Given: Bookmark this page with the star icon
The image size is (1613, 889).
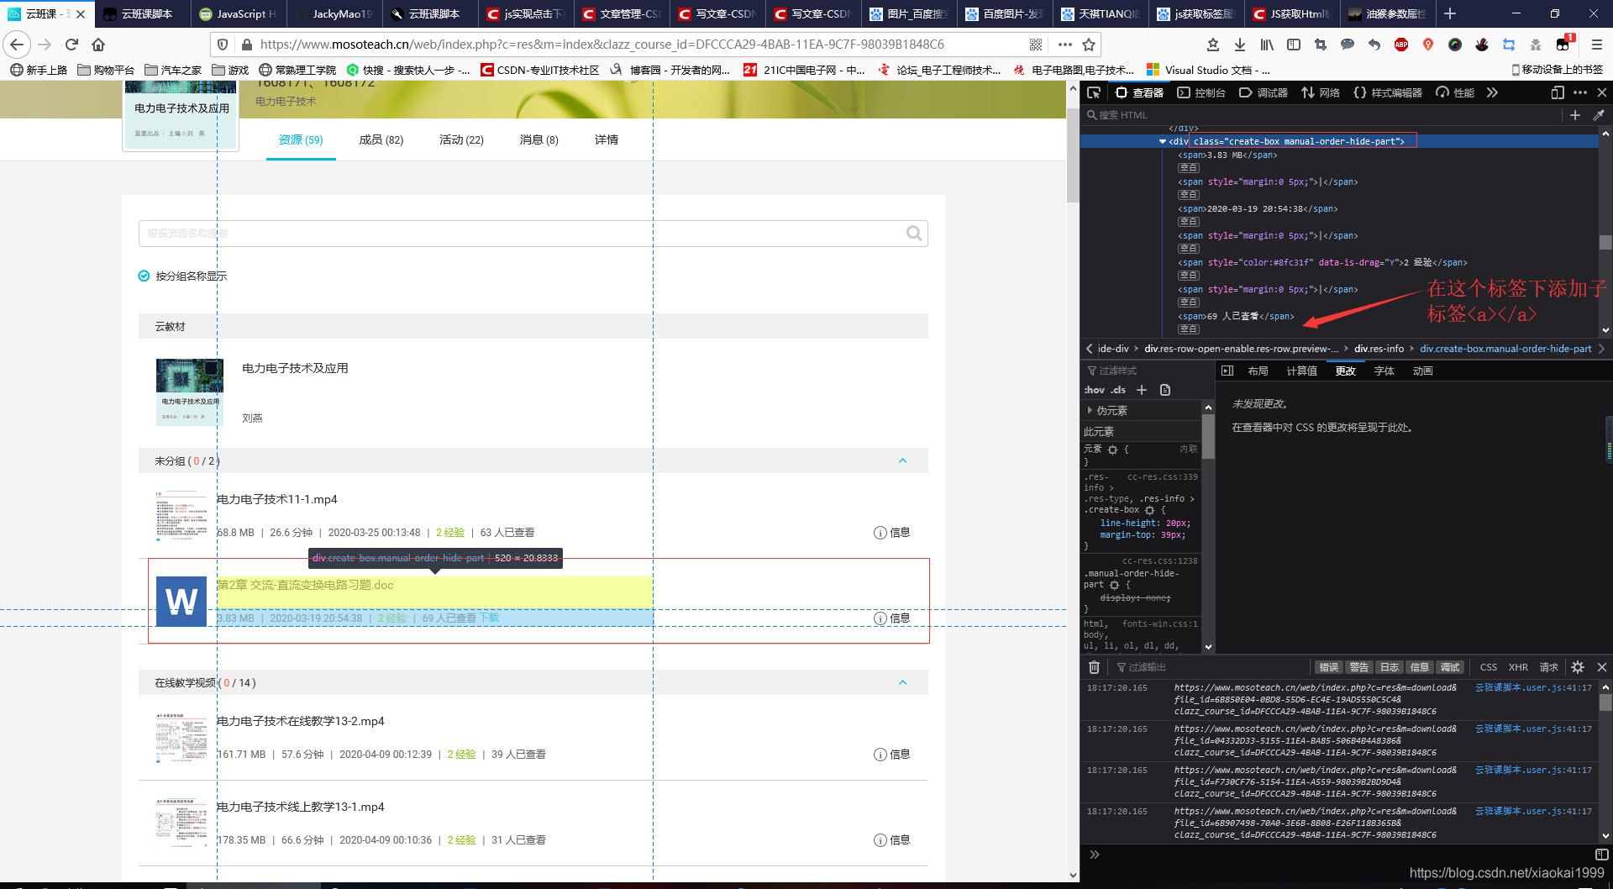Looking at the screenshot, I should point(1089,45).
